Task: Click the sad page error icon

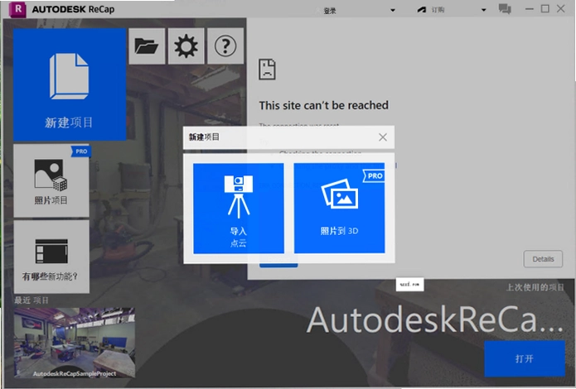Action: (x=267, y=69)
